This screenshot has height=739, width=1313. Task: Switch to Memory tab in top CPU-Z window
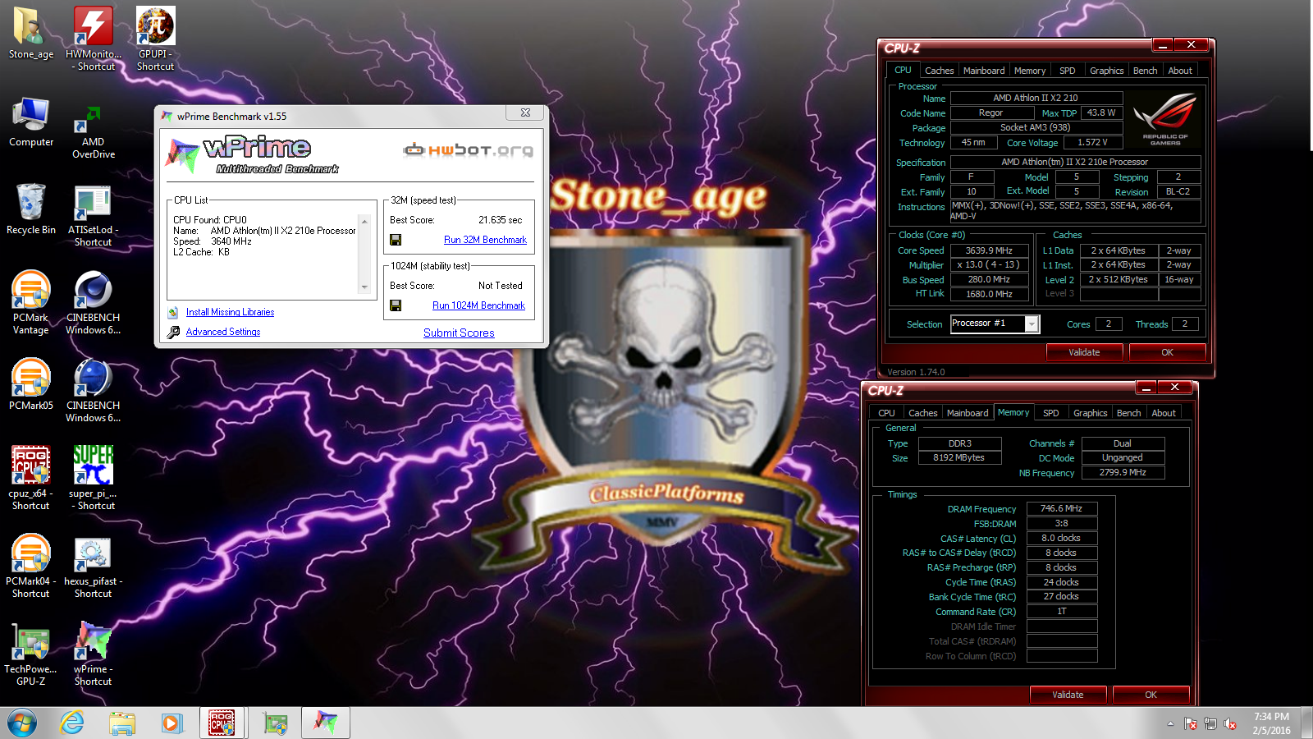pyautogui.click(x=1030, y=71)
